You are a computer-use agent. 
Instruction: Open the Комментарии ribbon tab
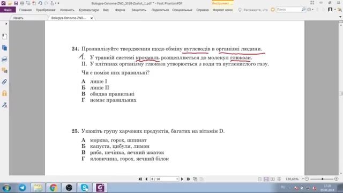click(89, 10)
